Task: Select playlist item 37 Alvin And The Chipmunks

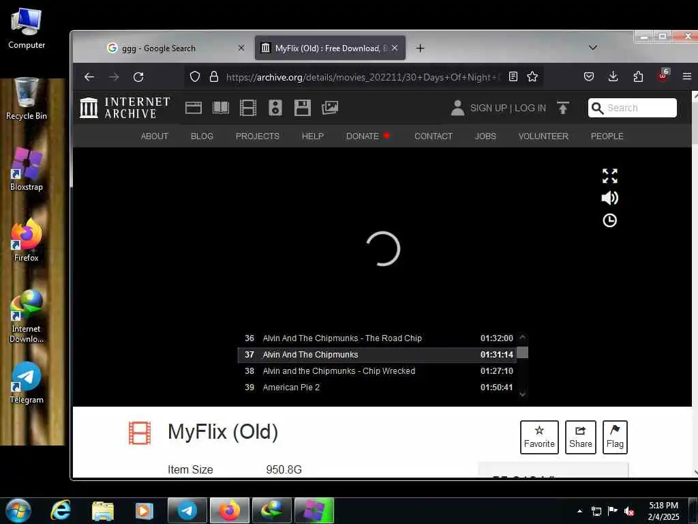Action: pos(378,355)
